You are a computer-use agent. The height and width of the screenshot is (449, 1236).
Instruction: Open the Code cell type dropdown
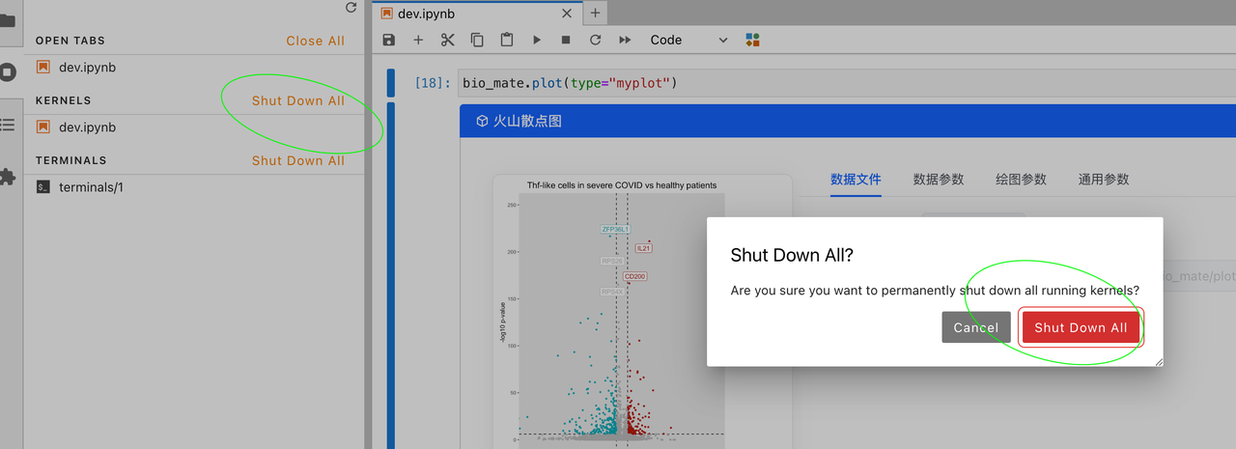[x=688, y=40]
